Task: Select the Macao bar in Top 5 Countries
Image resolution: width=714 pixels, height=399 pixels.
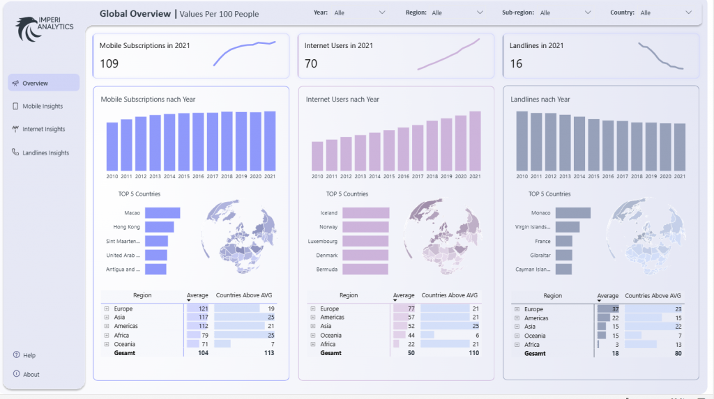Action: click(162, 213)
